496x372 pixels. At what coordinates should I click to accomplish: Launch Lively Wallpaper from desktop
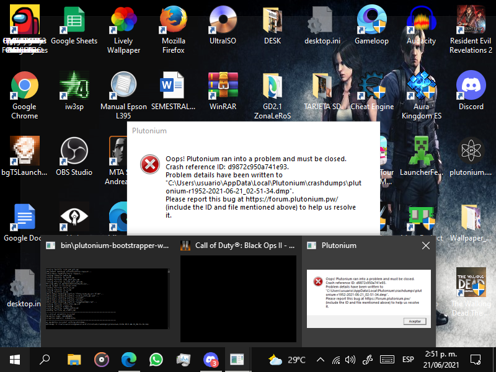(123, 29)
